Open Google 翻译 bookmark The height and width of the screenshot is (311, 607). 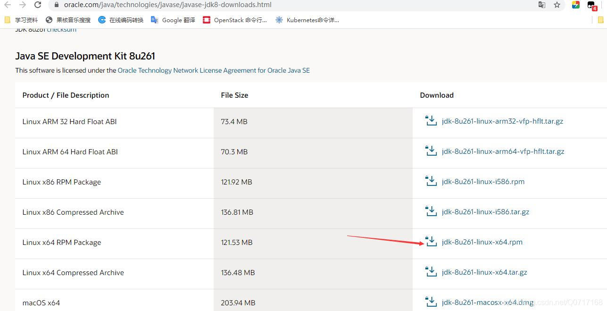[173, 20]
